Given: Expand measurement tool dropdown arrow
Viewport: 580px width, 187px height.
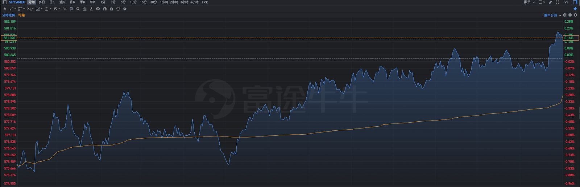Looking at the screenshot, I should [42, 9].
